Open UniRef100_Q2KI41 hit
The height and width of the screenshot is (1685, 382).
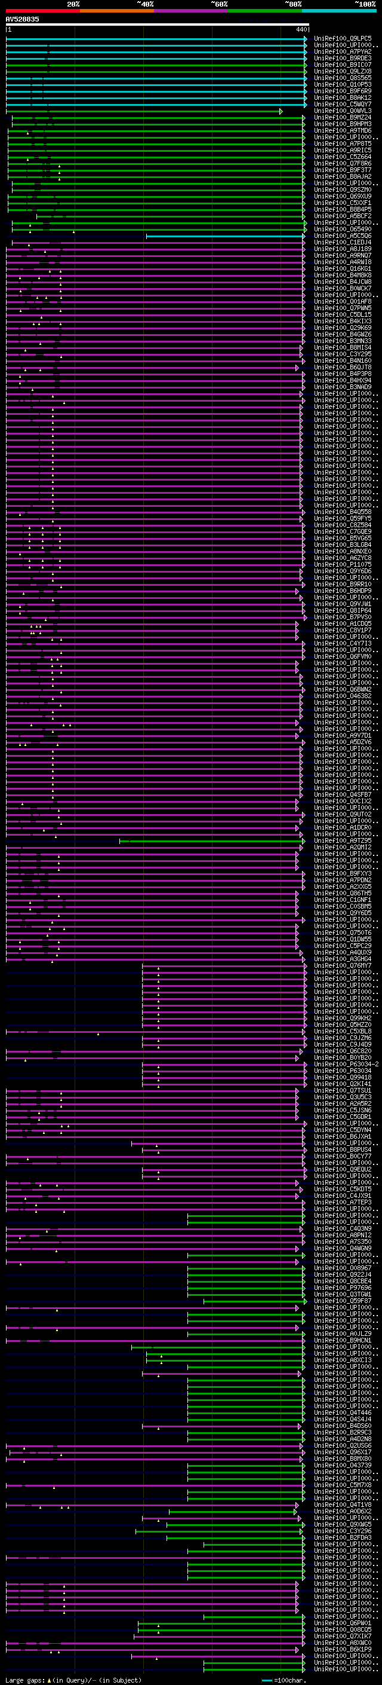click(x=343, y=1084)
